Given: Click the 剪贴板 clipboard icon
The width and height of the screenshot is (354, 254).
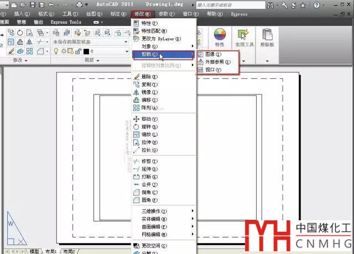Looking at the screenshot, I should [268, 36].
